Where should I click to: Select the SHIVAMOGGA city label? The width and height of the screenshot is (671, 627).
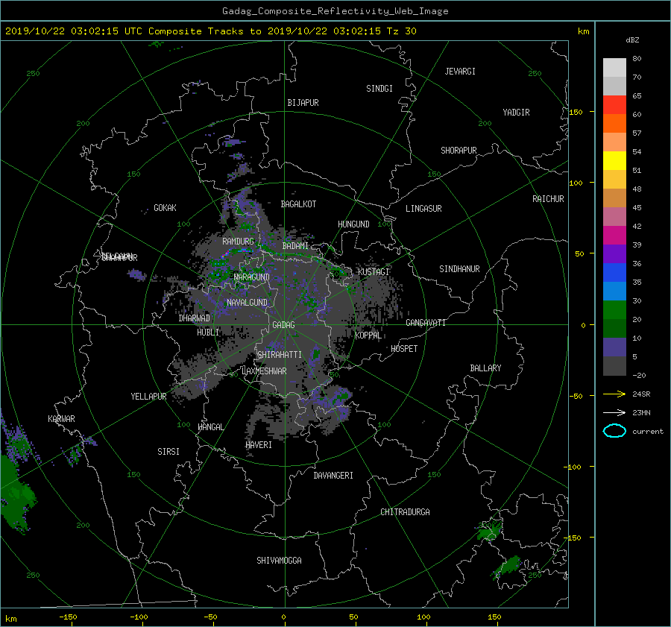click(279, 561)
